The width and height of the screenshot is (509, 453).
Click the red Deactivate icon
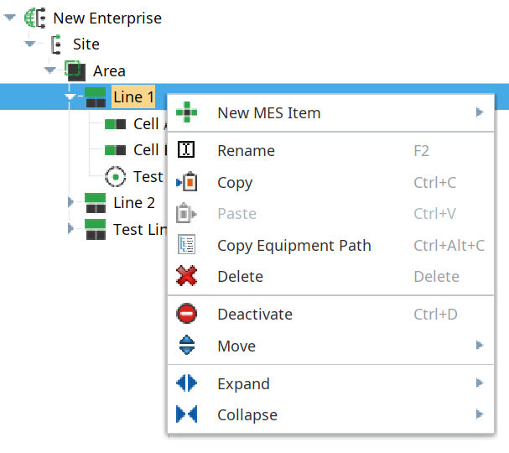pos(187,315)
